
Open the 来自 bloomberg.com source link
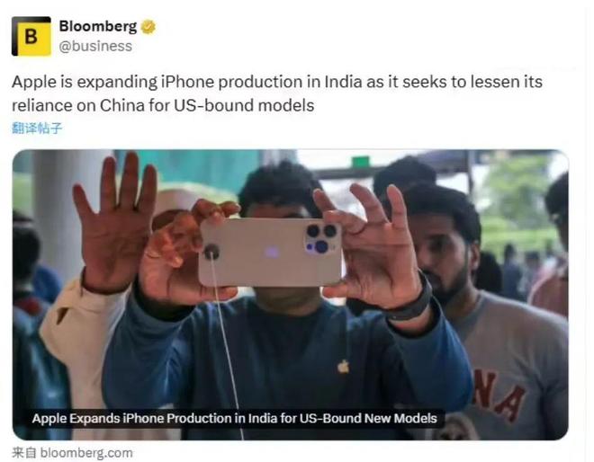click(72, 452)
